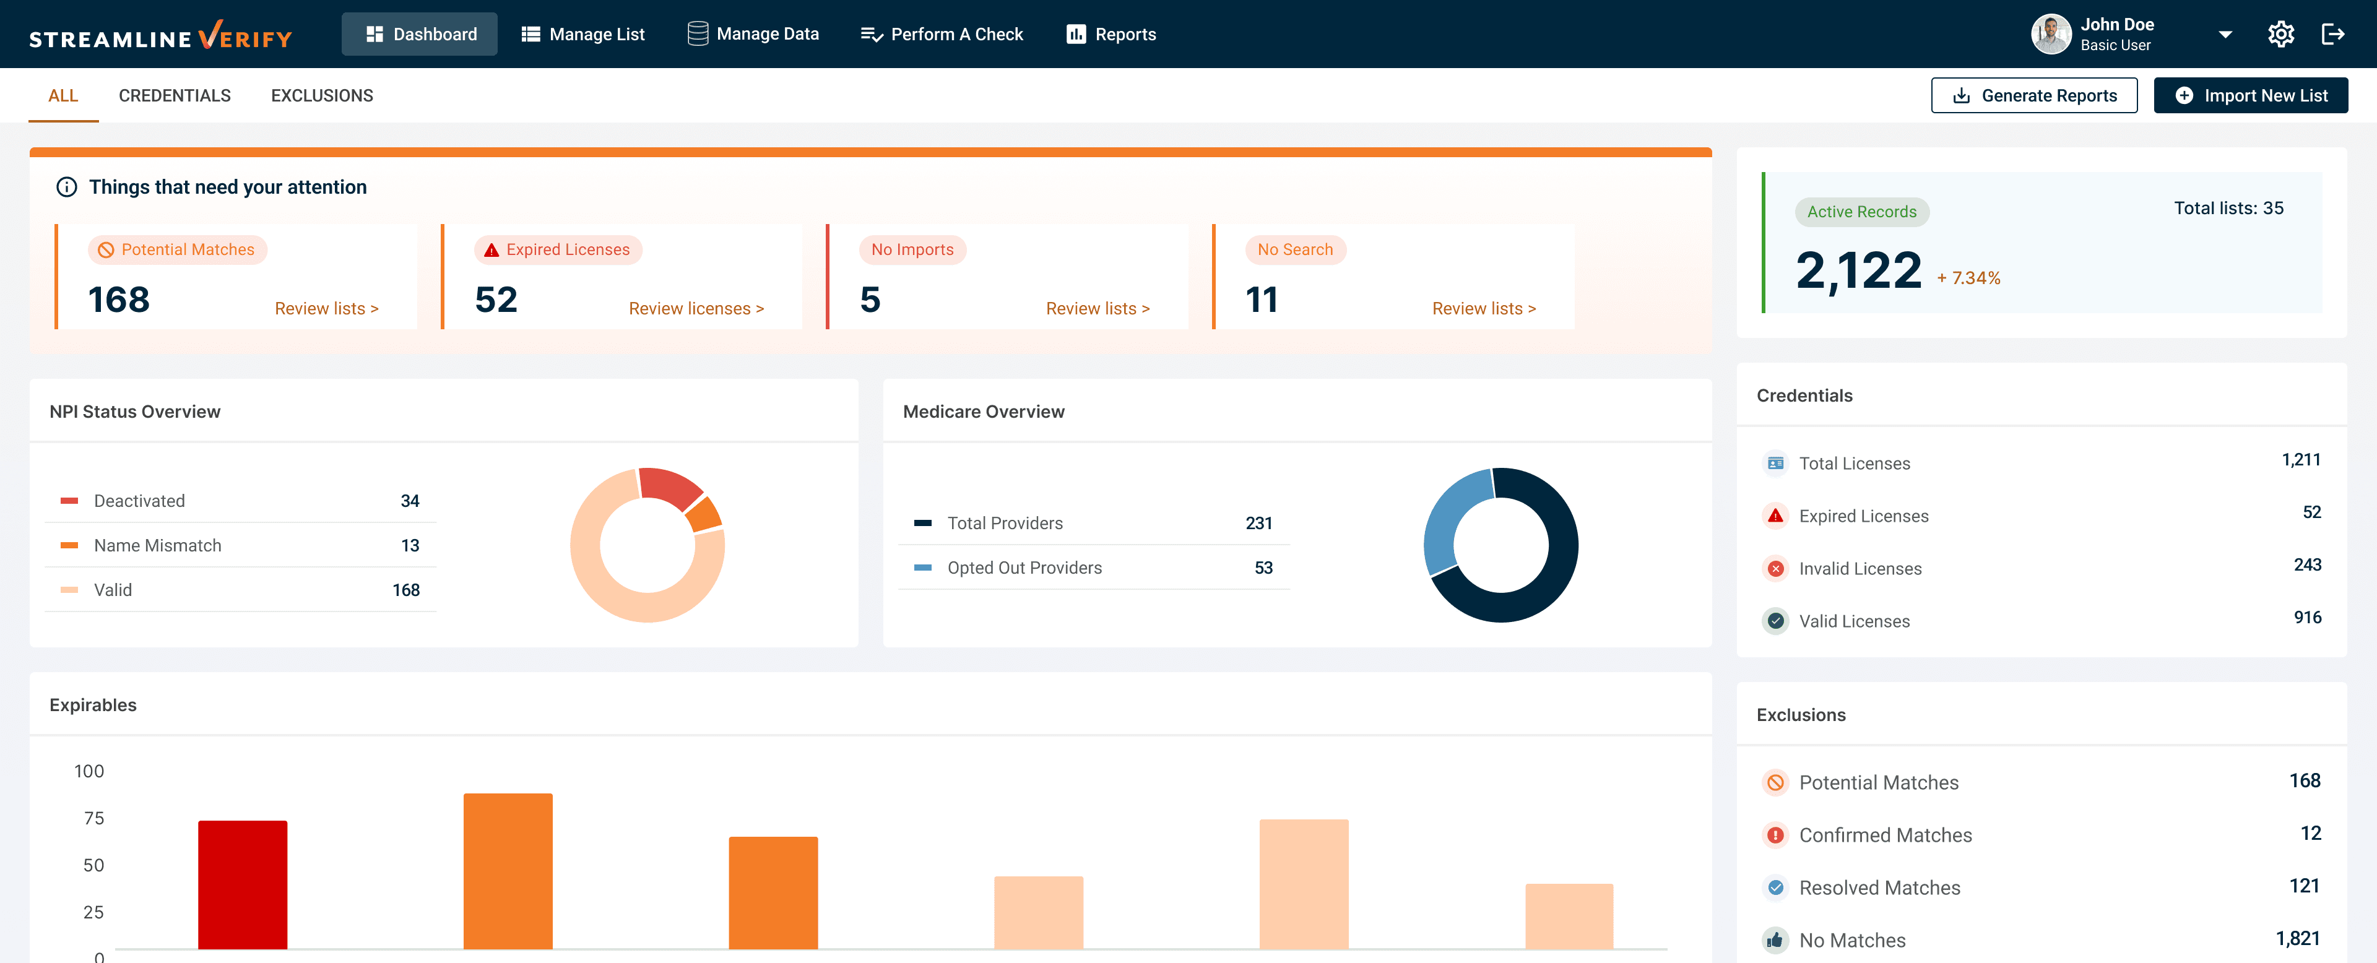Click the info icon beside attention heading
Viewport: 2377px width, 963px height.
point(66,188)
